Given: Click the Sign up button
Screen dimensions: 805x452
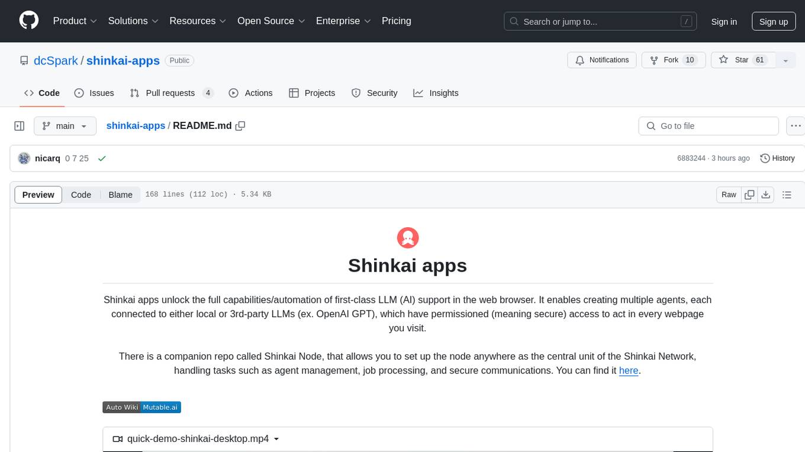Looking at the screenshot, I should [774, 21].
